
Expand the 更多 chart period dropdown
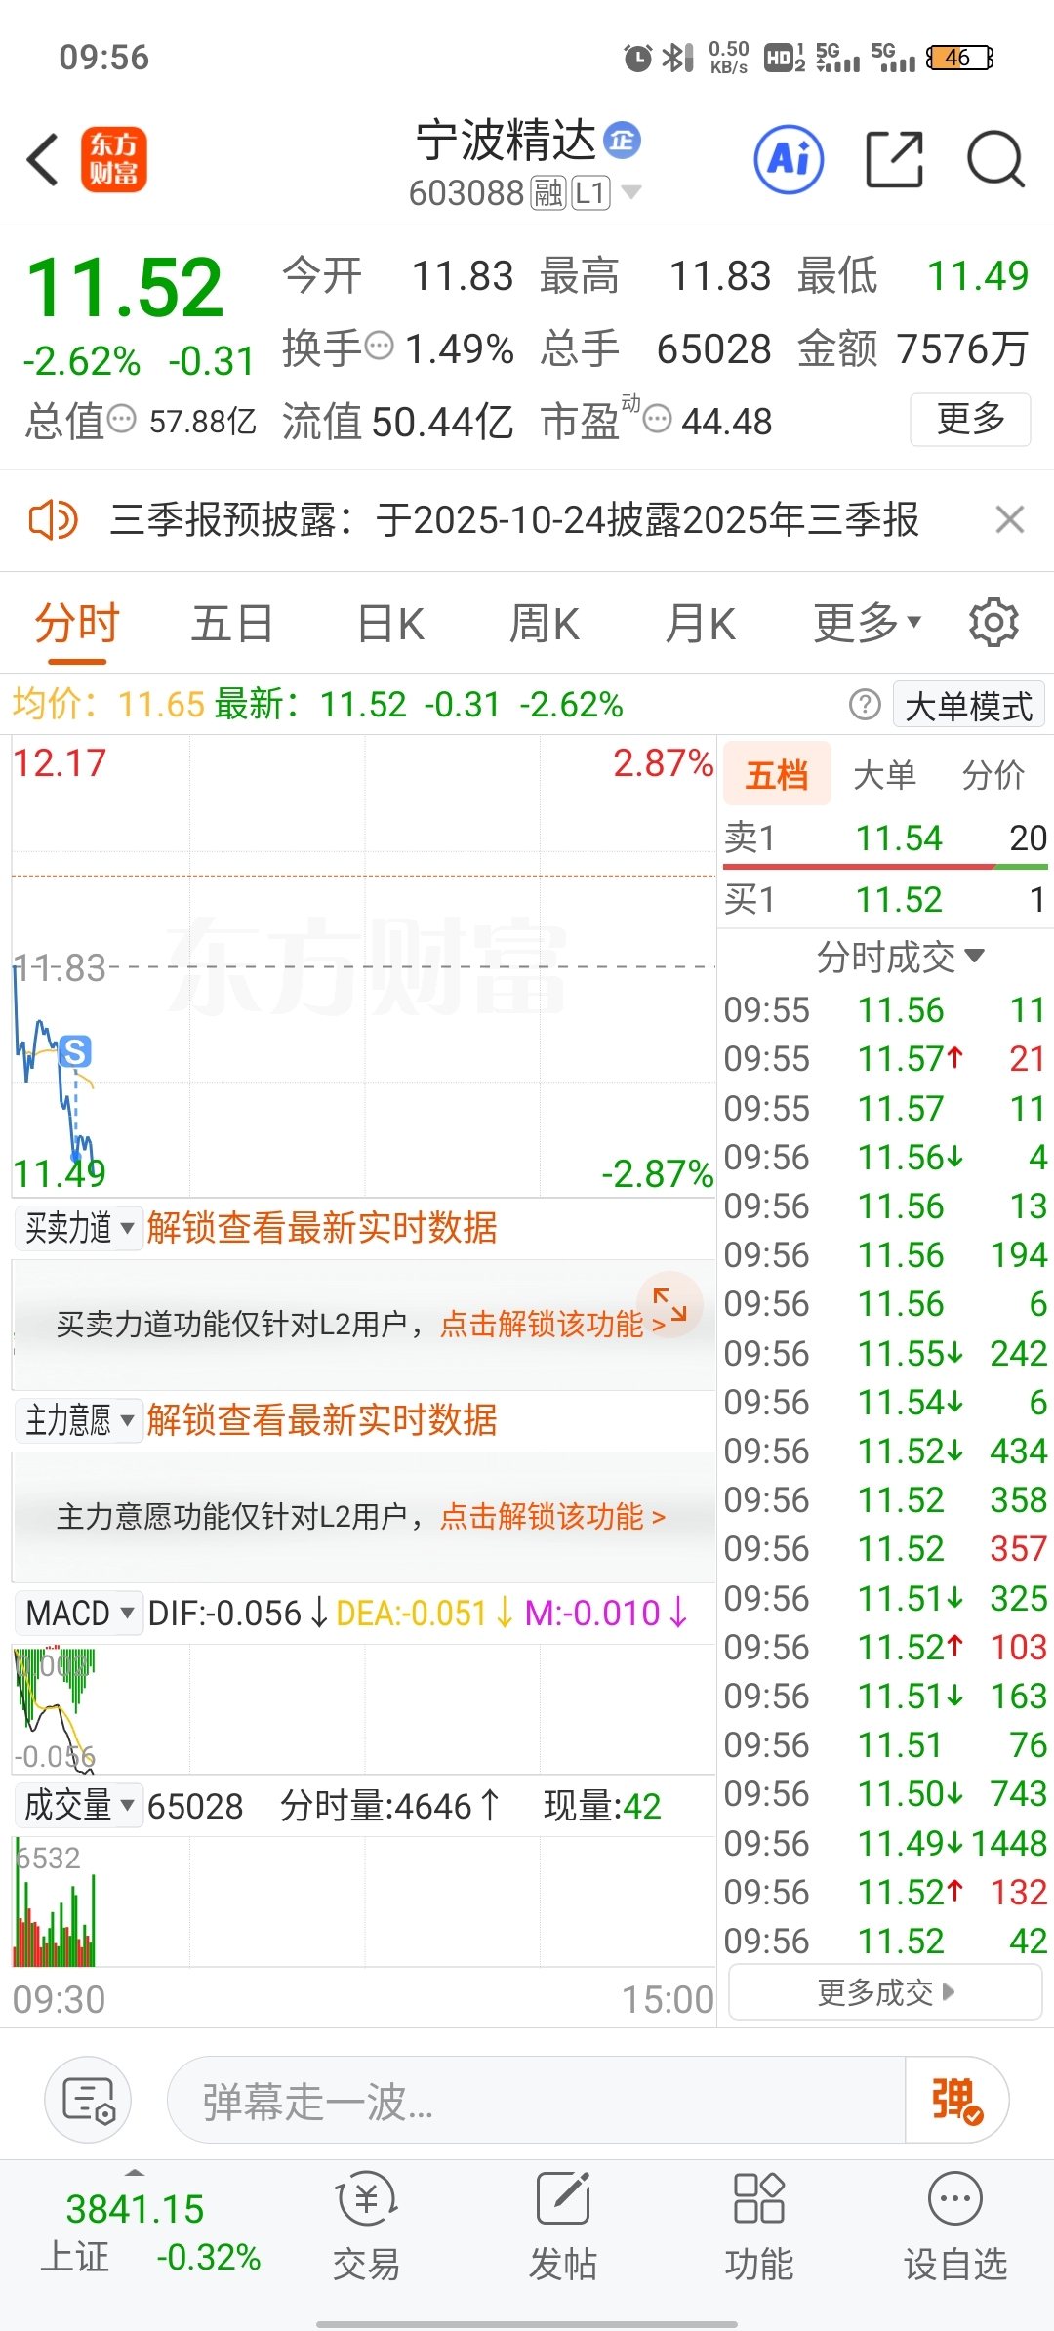[x=868, y=623]
